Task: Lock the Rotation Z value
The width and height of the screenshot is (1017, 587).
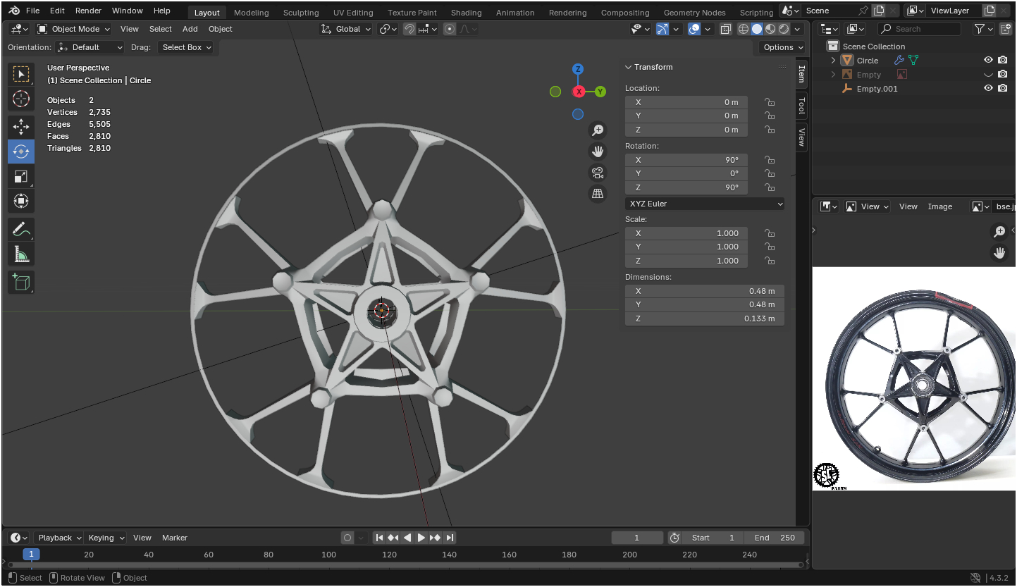Action: (x=770, y=187)
